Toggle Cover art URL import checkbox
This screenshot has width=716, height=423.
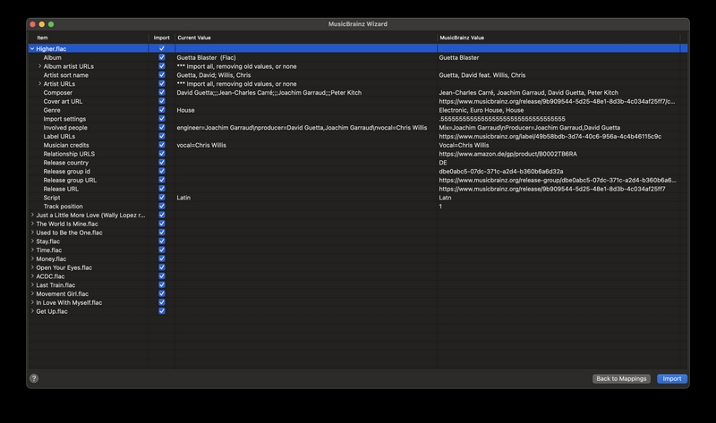pyautogui.click(x=162, y=101)
